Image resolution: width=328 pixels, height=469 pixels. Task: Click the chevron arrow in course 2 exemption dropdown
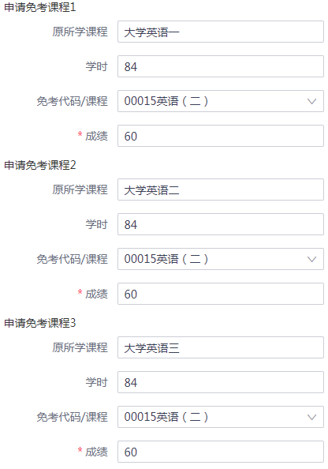pos(311,259)
